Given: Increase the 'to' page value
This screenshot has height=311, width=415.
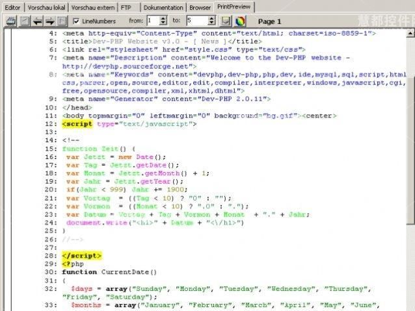Looking at the screenshot, I should tap(212, 18).
